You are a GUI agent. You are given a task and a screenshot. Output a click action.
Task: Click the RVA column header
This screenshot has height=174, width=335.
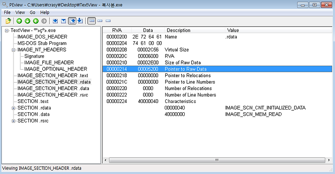(117, 30)
